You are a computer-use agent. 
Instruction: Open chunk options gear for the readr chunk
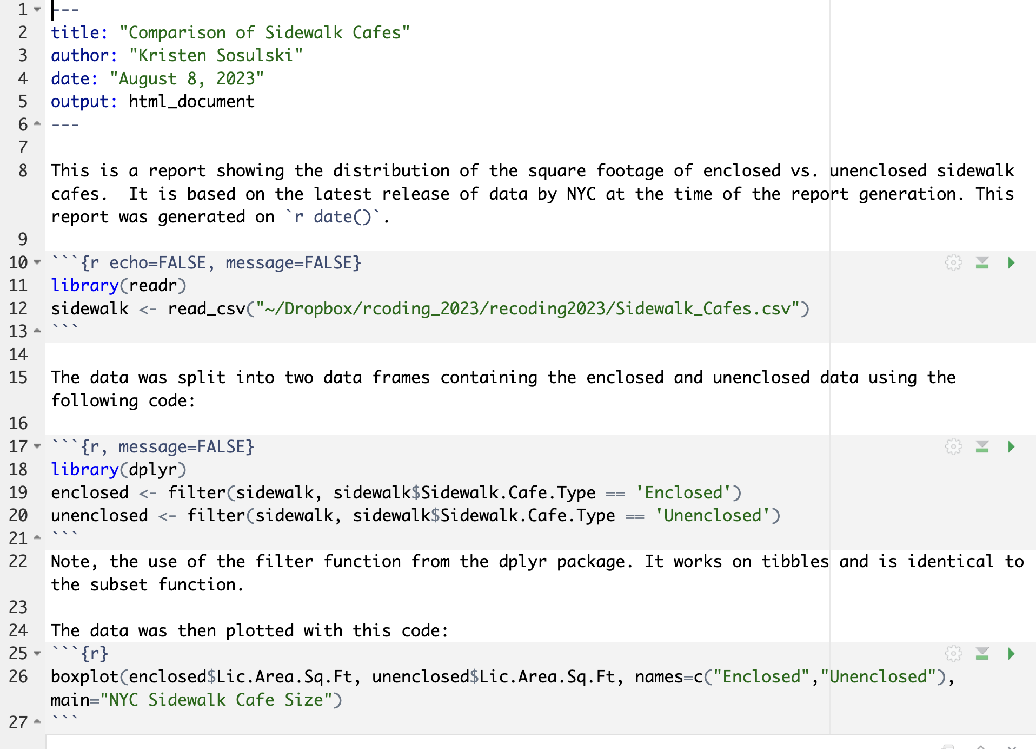pos(954,263)
